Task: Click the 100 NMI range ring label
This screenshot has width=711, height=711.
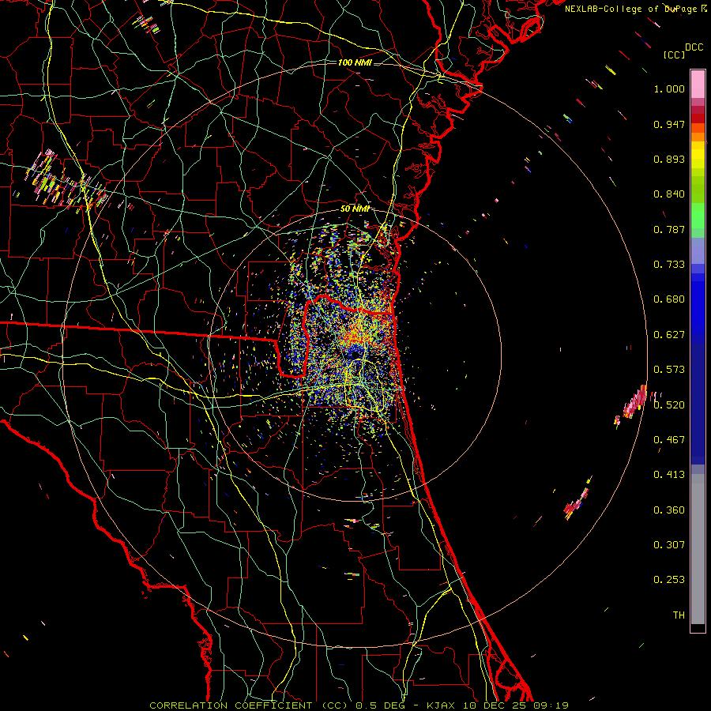Action: [x=355, y=62]
